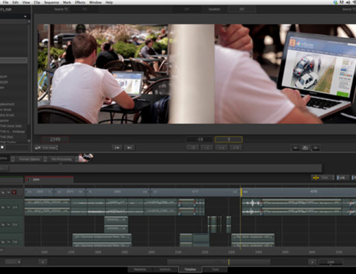Toggle first header icon on audio track 5-6

point(3,225)
